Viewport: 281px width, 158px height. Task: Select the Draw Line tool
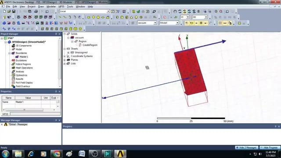click(x=60, y=17)
